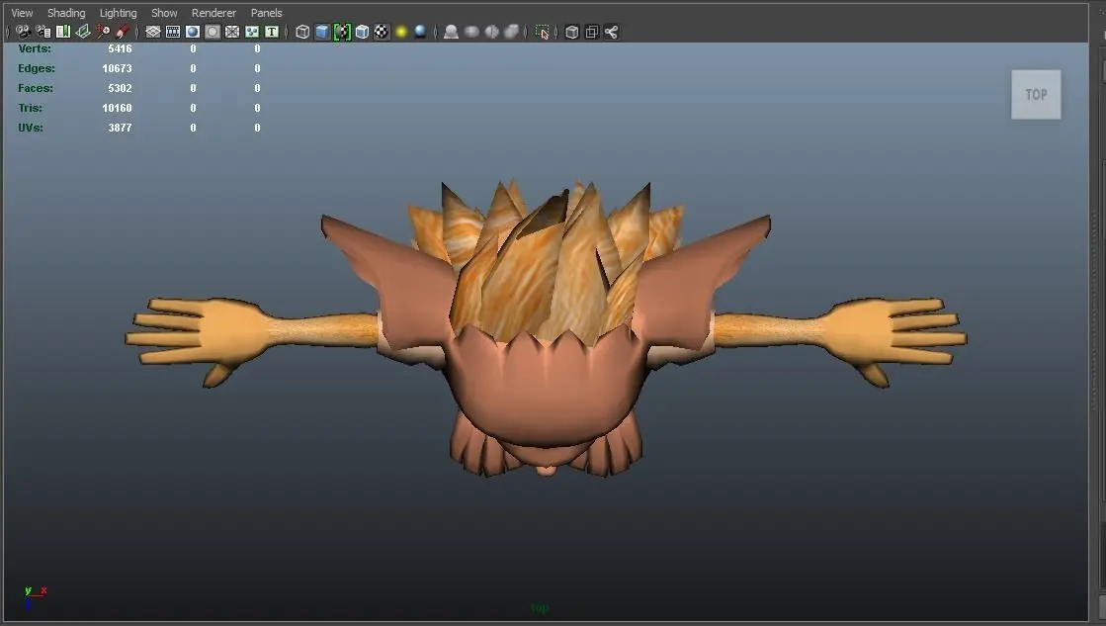This screenshot has height=626, width=1106.
Task: Click the camera Bookmarks icon
Action: [x=63, y=32]
